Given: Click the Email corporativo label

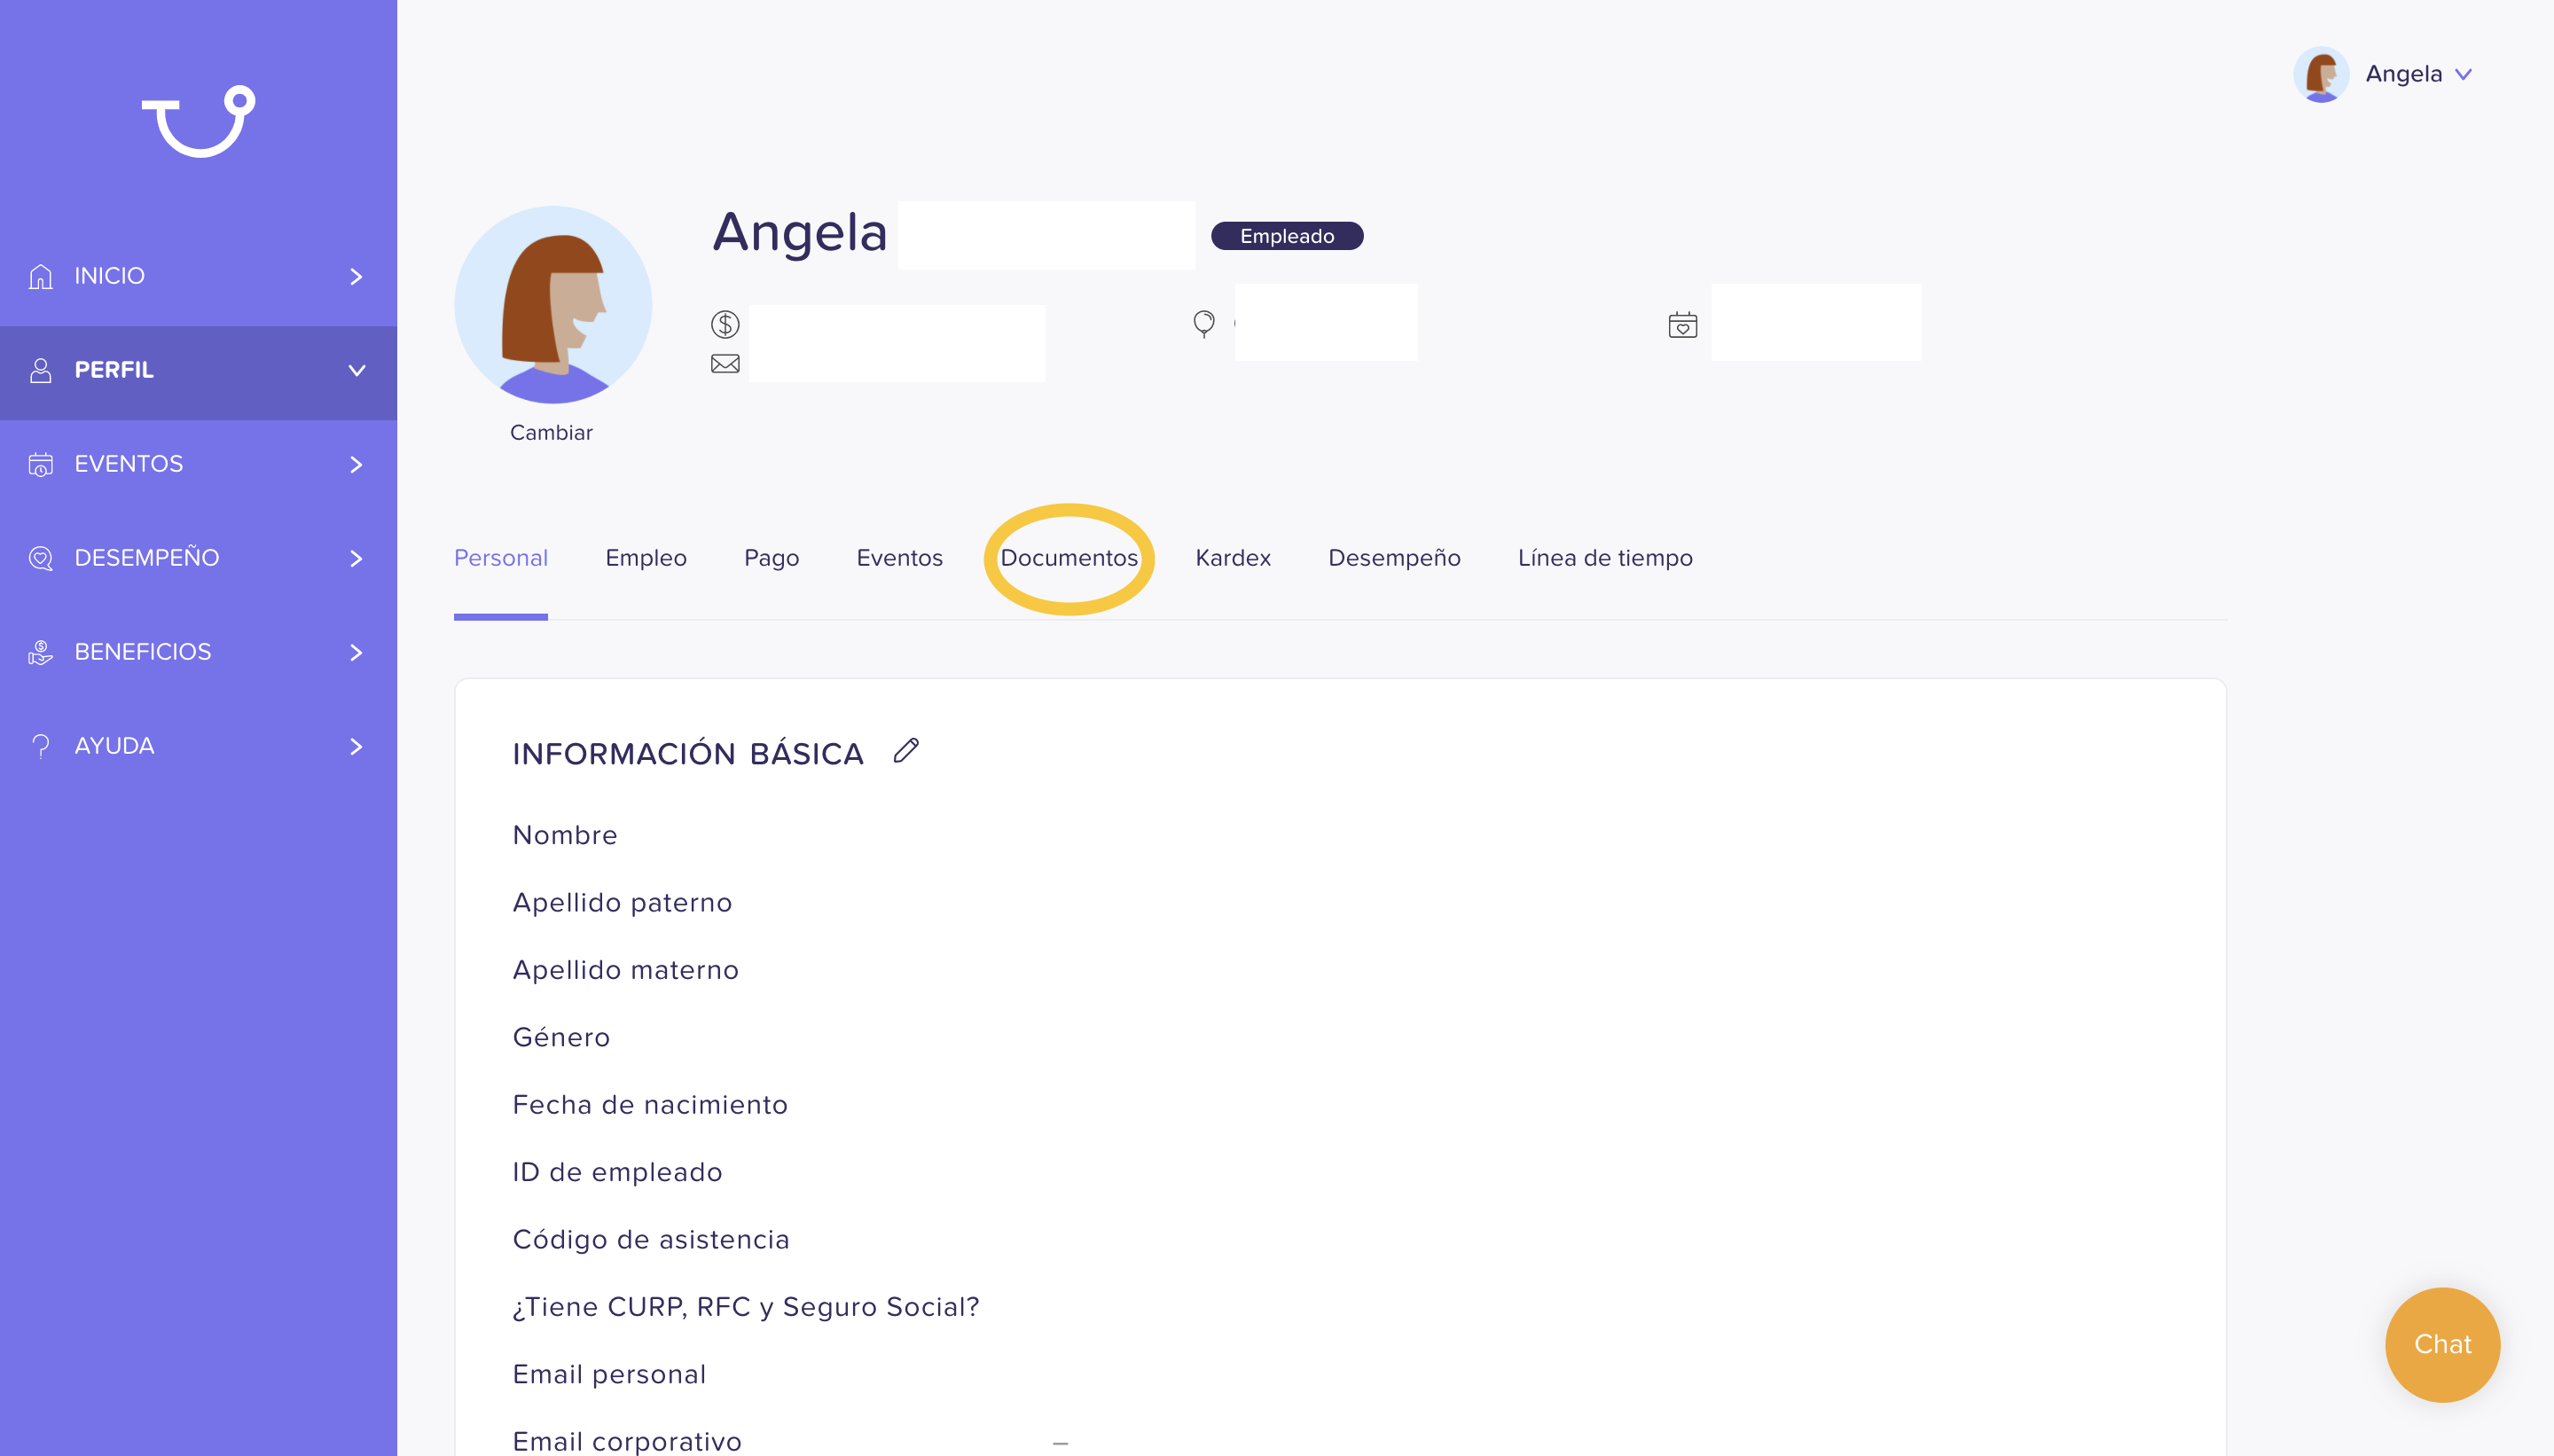Looking at the screenshot, I should click(x=627, y=1441).
